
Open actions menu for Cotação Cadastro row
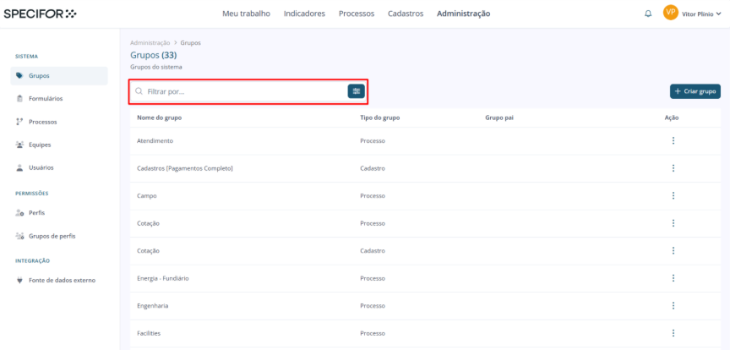[673, 251]
